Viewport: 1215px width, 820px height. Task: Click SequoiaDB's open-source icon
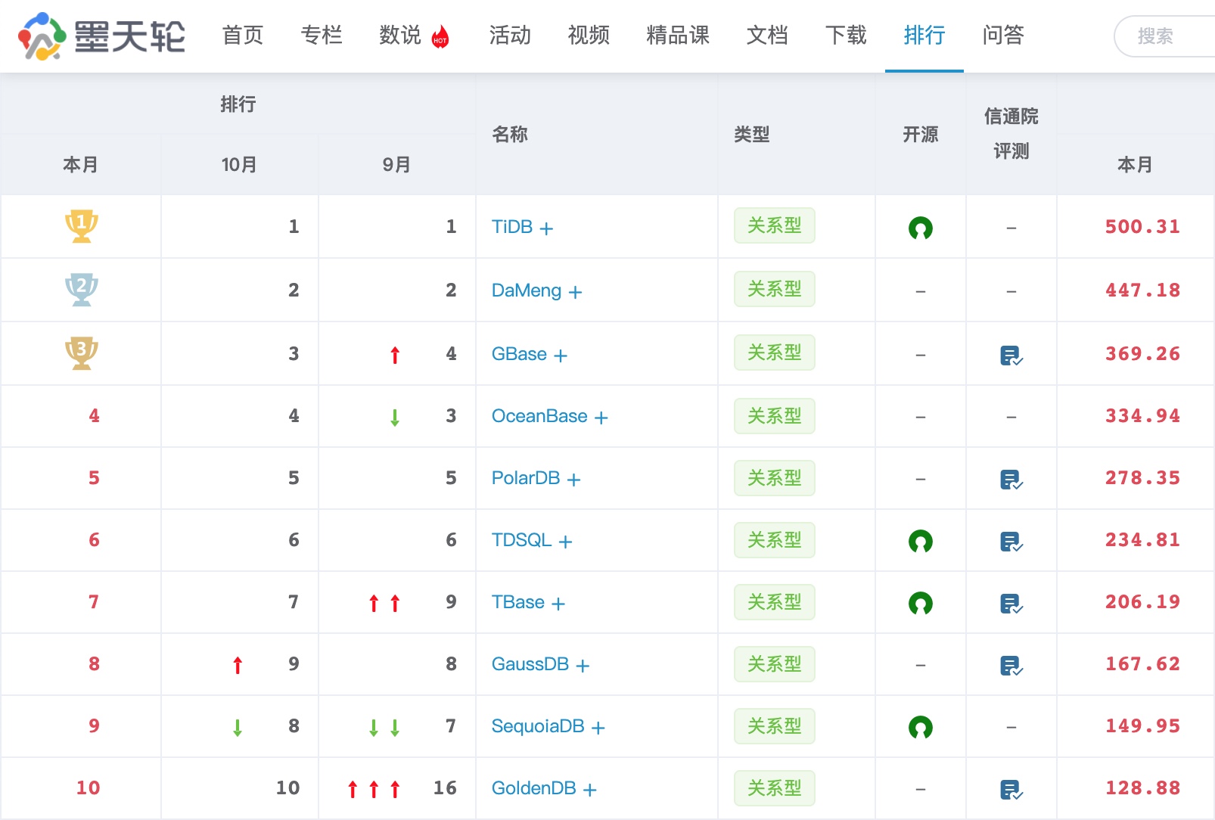(920, 727)
